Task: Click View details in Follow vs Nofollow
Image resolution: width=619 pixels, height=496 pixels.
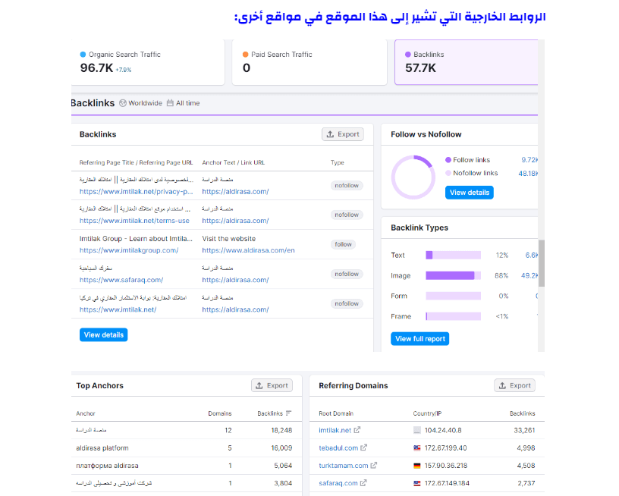Action: 470,193
